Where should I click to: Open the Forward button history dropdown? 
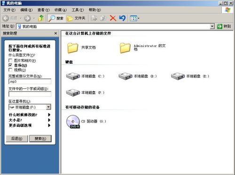coord(34,18)
